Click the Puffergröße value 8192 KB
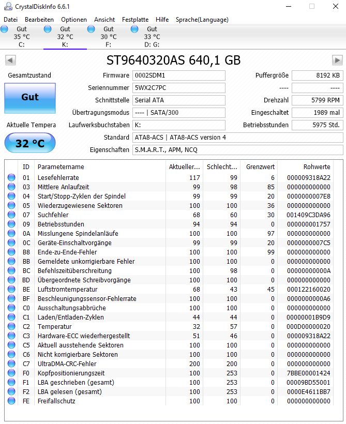The height and width of the screenshot is (424, 346). (x=318, y=75)
